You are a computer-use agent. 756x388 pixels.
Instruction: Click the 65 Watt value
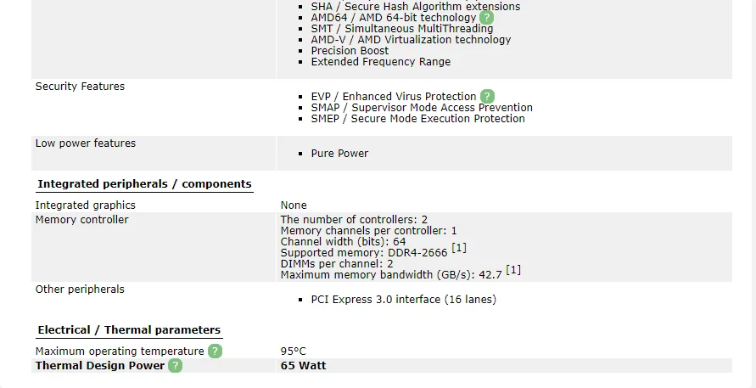pos(303,366)
